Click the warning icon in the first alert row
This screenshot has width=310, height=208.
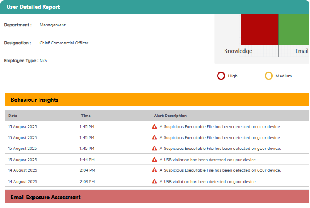[x=154, y=127]
